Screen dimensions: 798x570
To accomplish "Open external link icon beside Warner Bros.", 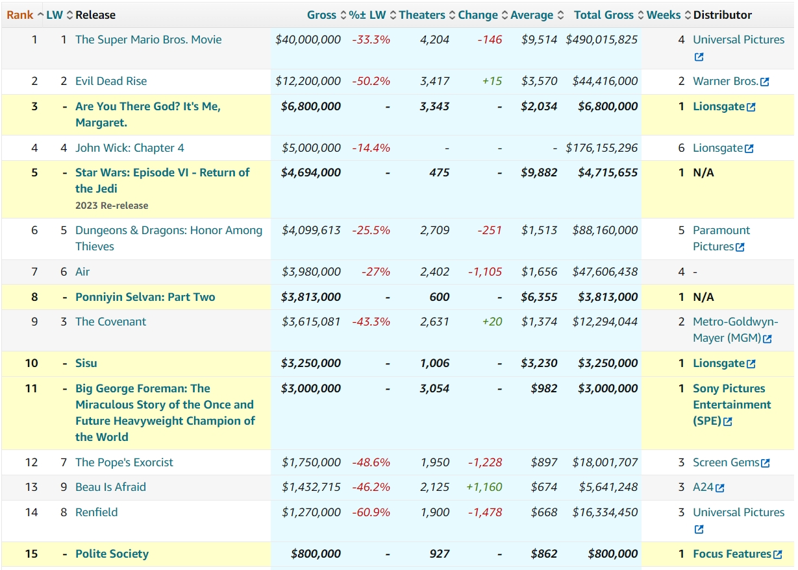I will click(765, 82).
